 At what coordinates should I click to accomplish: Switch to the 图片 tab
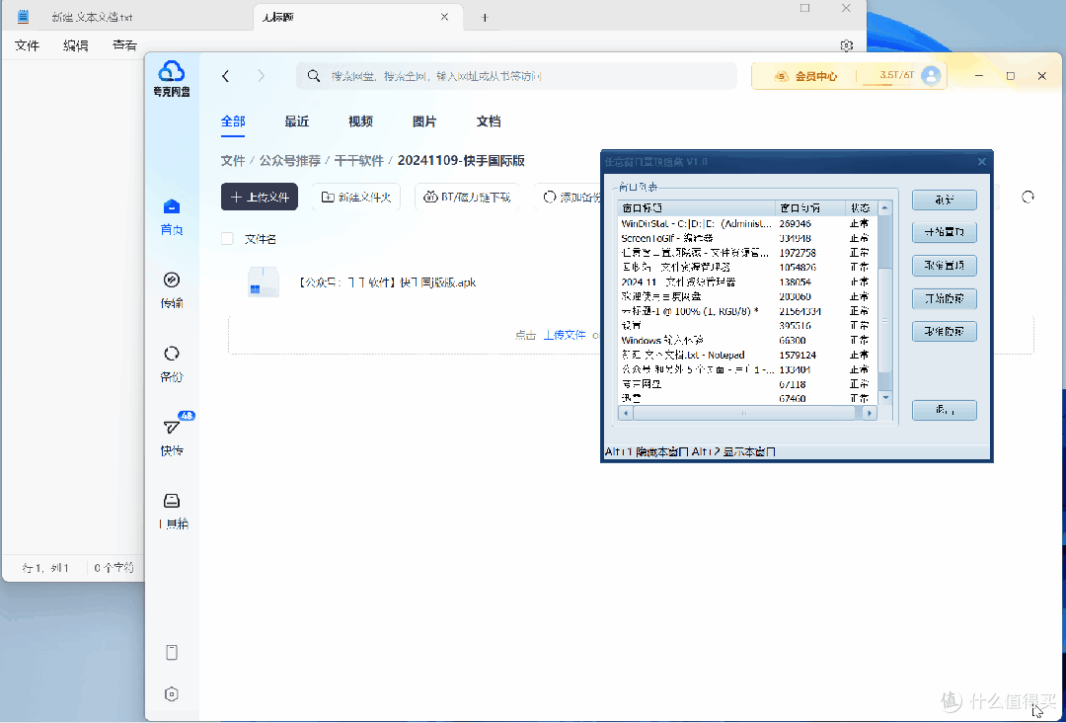click(424, 121)
